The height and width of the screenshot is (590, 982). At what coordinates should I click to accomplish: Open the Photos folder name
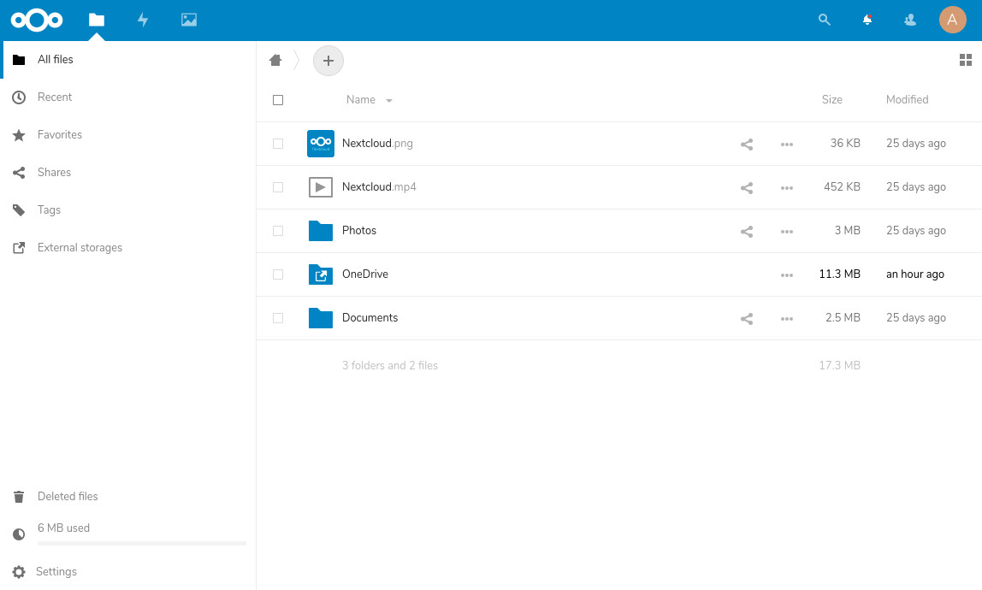359,231
